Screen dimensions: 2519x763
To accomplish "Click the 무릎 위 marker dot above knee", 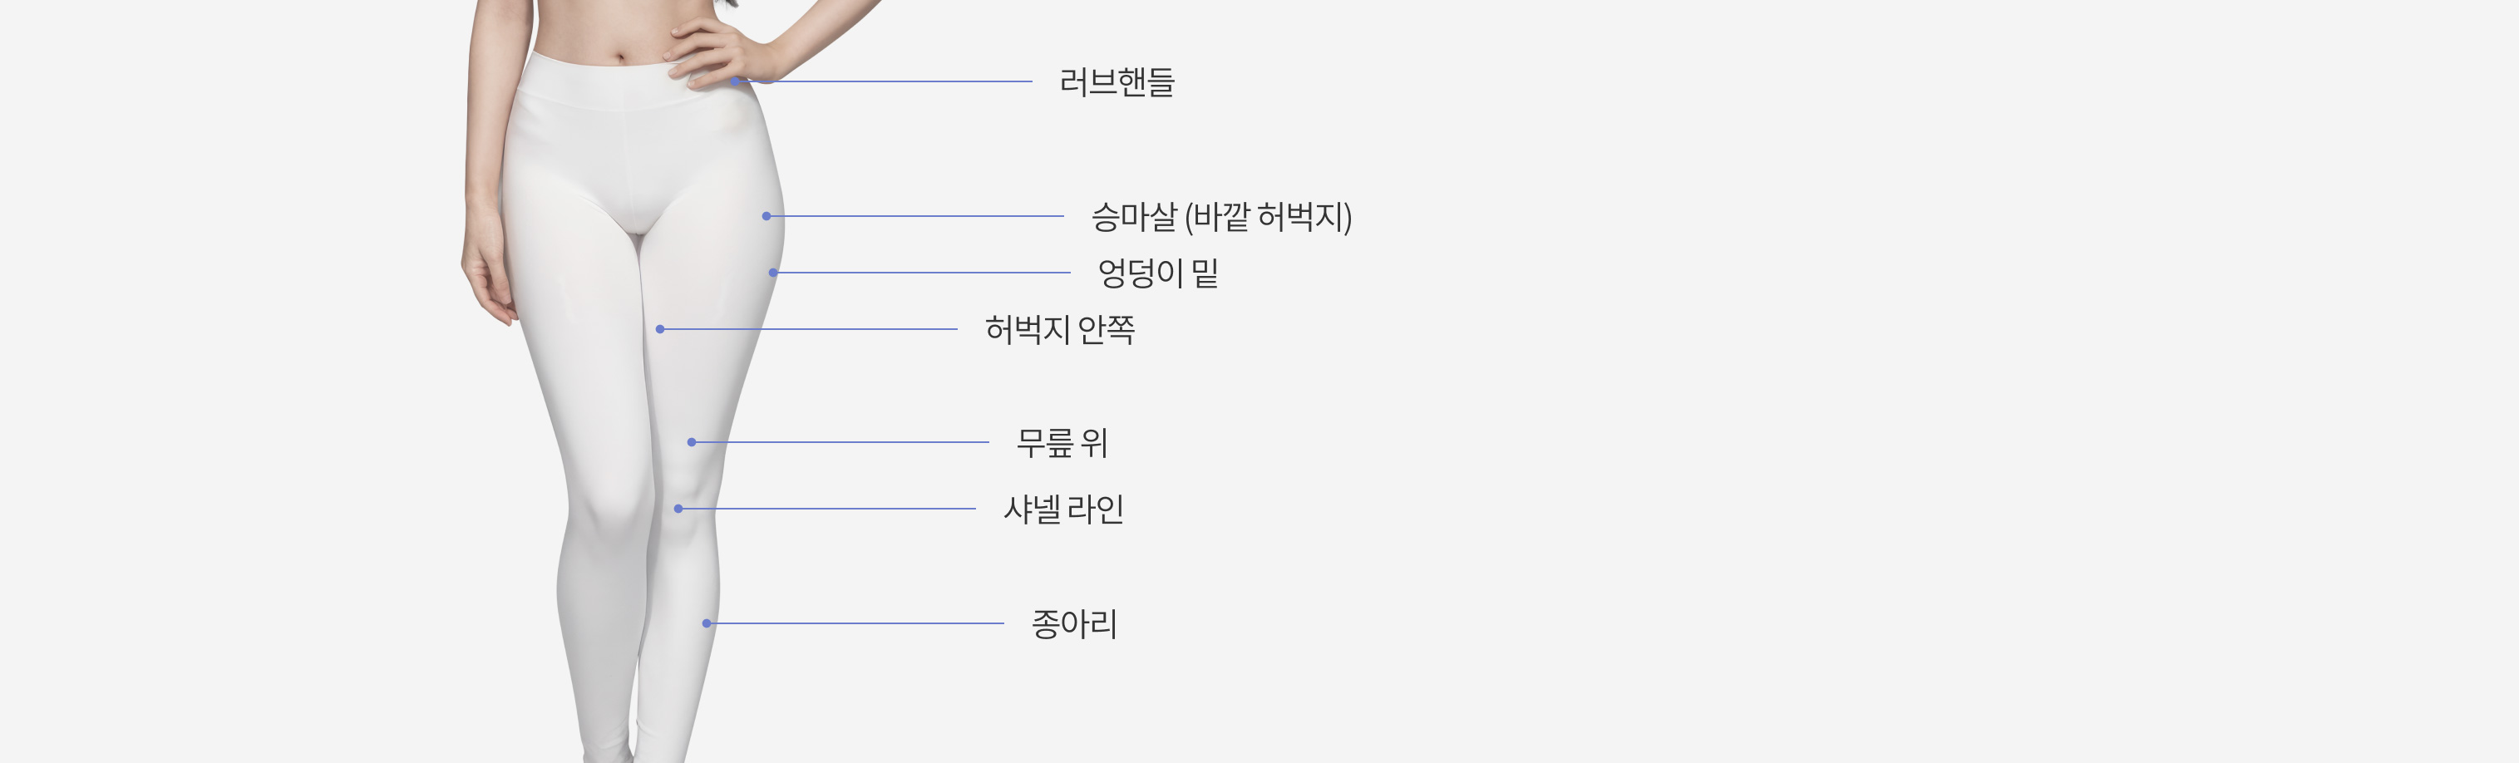I will (x=692, y=442).
